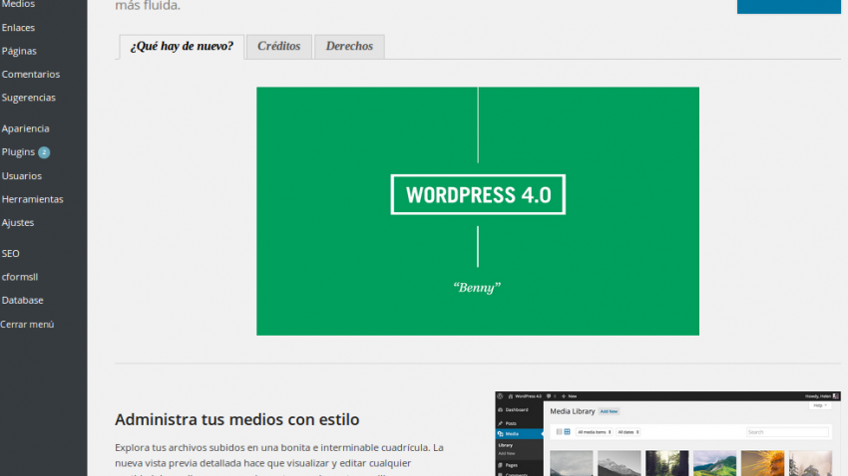Screen dimensions: 848x476
Task: Switch to the Derechos tab
Action: pos(349,47)
